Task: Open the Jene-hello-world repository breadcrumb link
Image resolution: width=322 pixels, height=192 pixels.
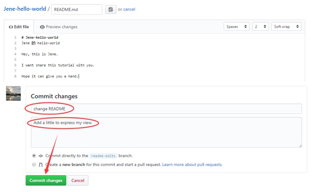Action: pos(25,9)
